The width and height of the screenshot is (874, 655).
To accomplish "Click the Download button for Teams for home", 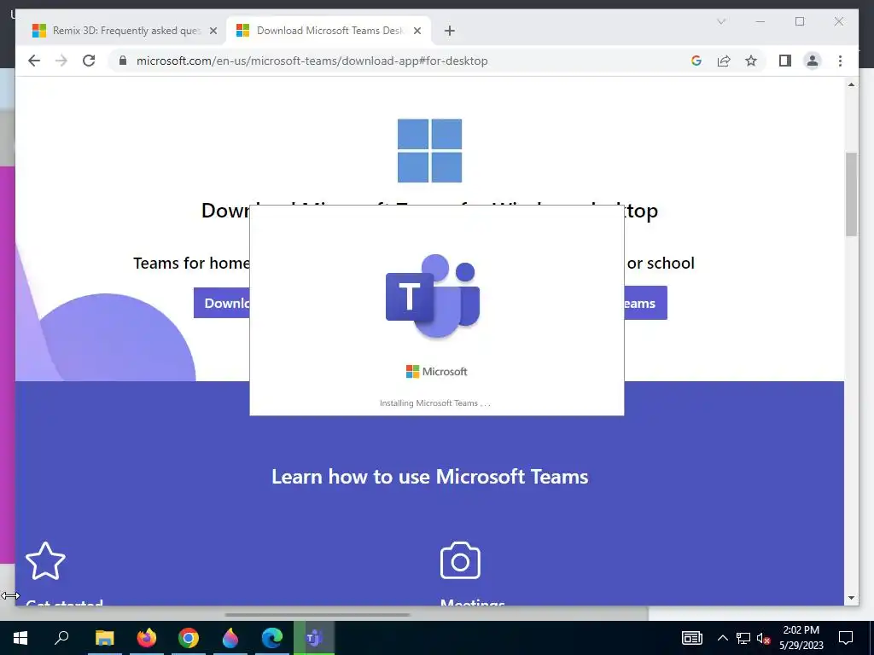I will 222,303.
